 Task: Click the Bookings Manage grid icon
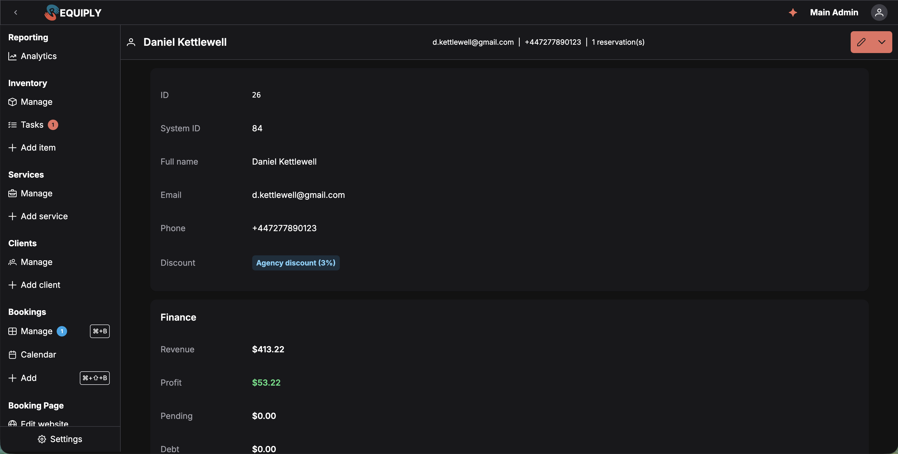[x=12, y=331]
